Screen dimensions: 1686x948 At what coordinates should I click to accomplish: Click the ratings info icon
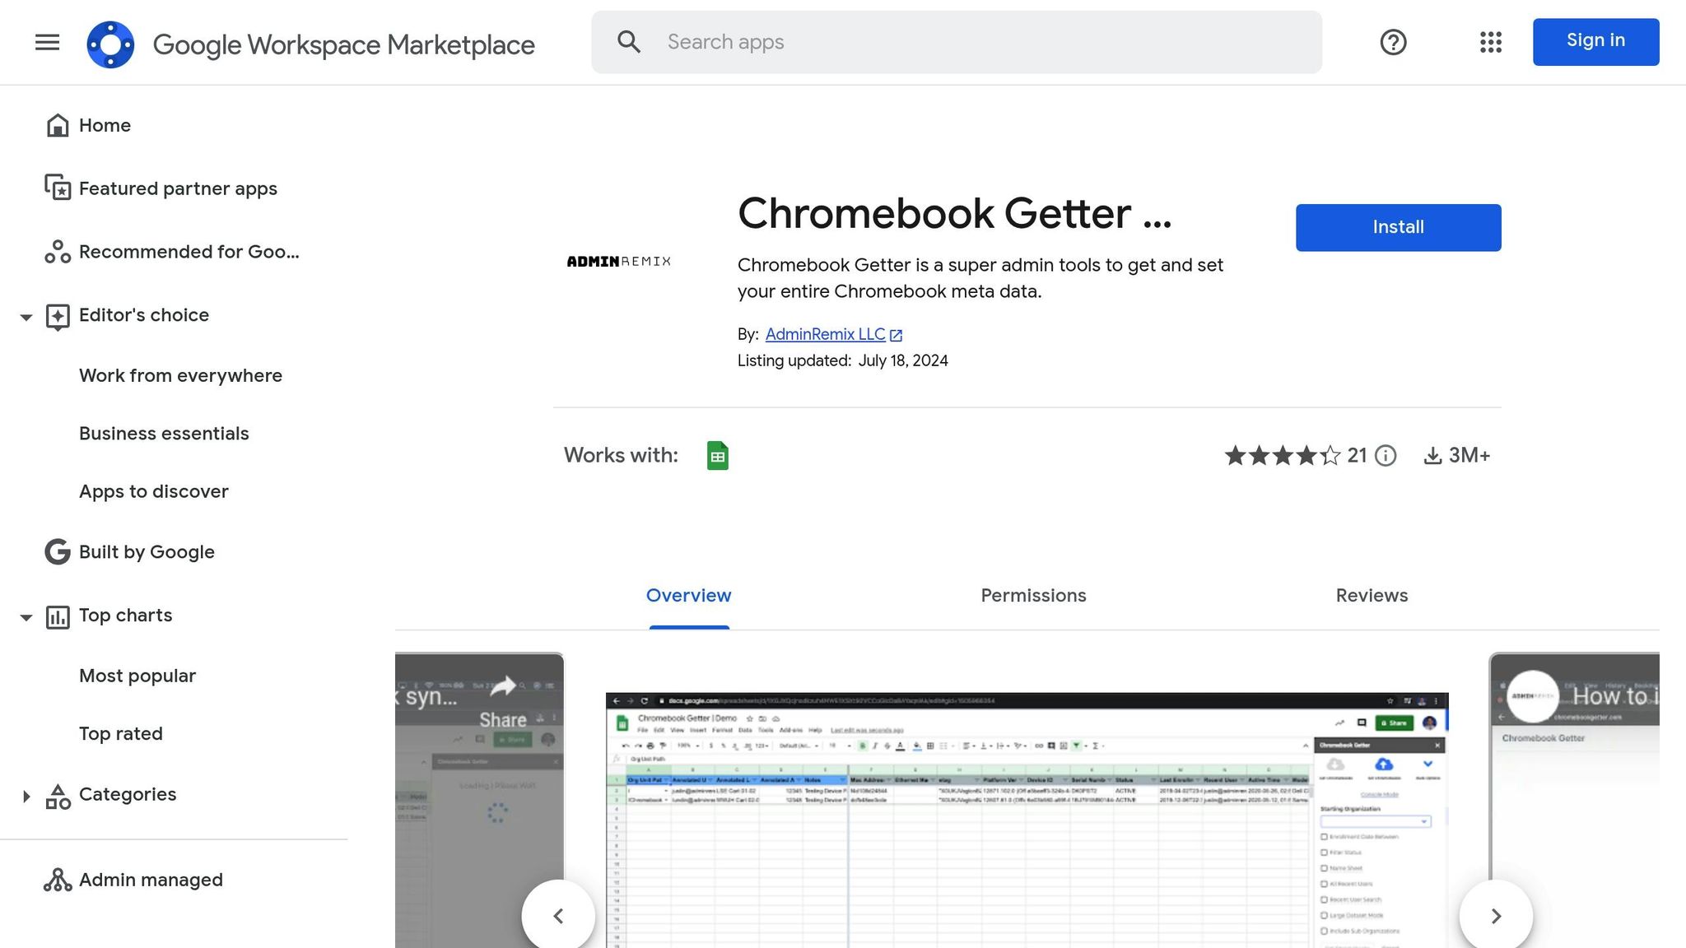click(1386, 456)
